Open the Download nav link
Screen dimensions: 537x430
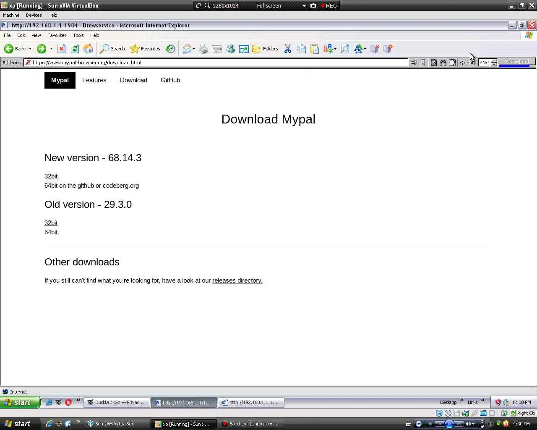(x=133, y=80)
